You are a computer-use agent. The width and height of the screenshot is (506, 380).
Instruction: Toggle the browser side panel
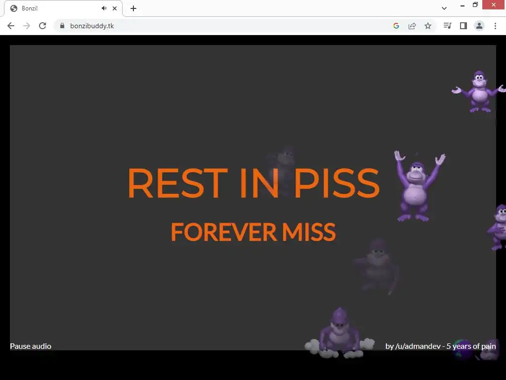tap(464, 26)
